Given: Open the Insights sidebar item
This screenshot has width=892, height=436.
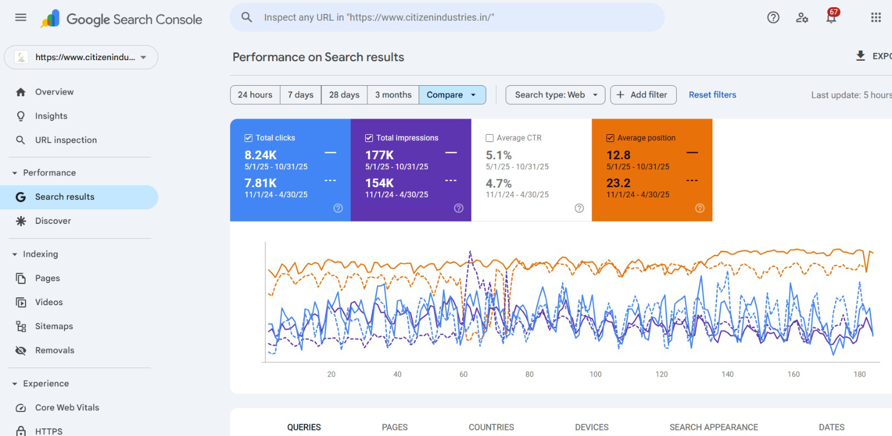Looking at the screenshot, I should 79,116.
